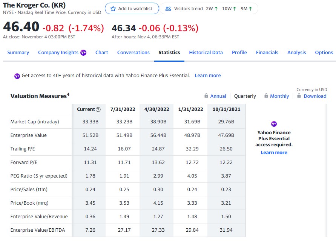Switch valuation view to Monthly
This screenshot has width=336, height=243.
pos(279,96)
